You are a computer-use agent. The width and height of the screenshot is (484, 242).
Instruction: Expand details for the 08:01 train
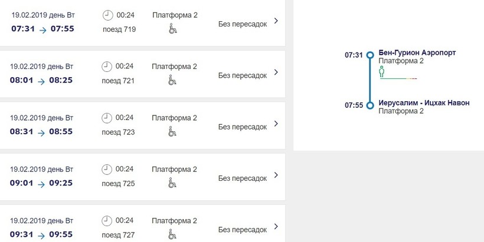click(276, 72)
